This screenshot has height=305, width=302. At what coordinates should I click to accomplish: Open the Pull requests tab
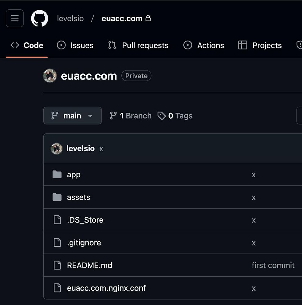point(138,45)
